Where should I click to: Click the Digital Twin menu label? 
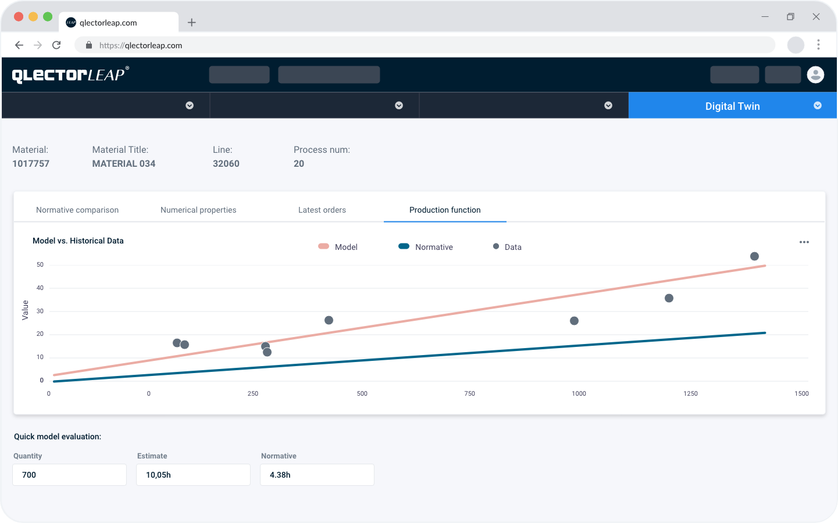(x=733, y=106)
